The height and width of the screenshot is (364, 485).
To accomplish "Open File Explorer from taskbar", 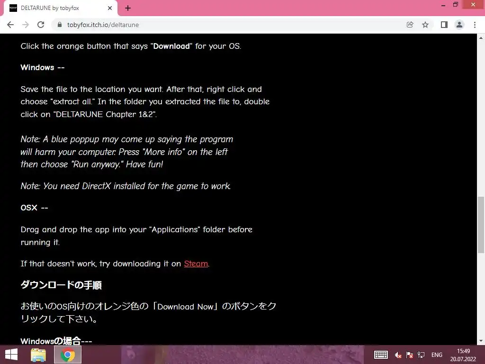I will [38, 355].
